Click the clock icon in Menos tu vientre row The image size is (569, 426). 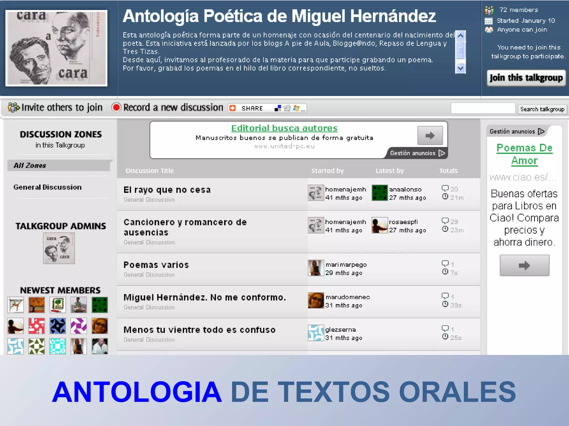tap(445, 337)
